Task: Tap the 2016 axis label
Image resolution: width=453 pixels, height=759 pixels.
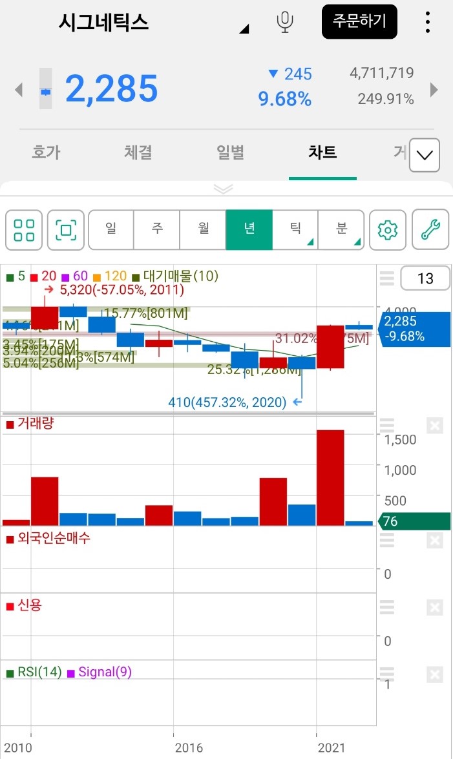Action: [189, 748]
